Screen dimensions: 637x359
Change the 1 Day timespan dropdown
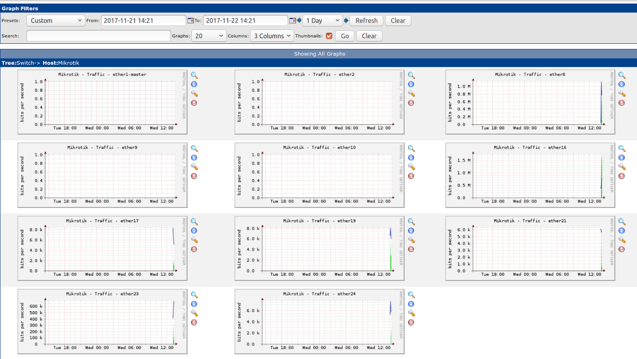322,20
